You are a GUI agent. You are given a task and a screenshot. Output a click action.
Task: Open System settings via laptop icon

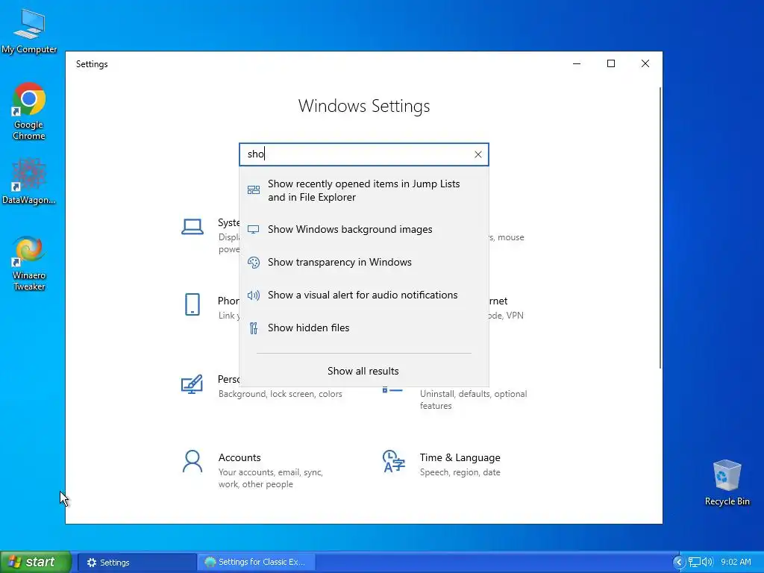[x=192, y=227]
